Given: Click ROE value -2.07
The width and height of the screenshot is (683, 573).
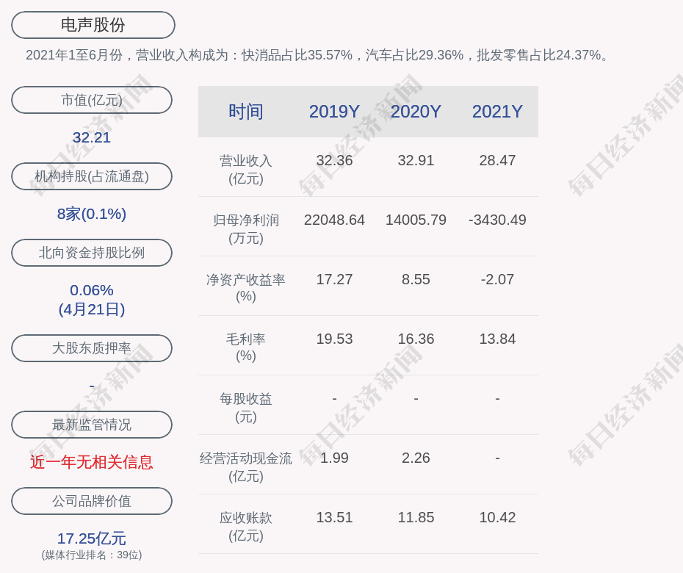Looking at the screenshot, I should 497,279.
